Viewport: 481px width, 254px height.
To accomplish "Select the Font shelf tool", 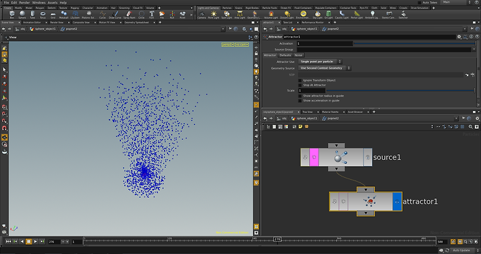I will (x=152, y=15).
